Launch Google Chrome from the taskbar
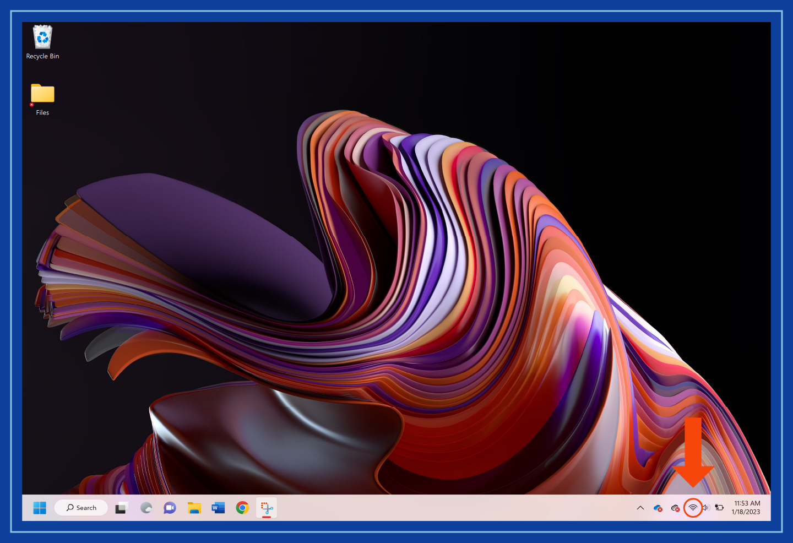793x543 pixels. click(x=242, y=508)
